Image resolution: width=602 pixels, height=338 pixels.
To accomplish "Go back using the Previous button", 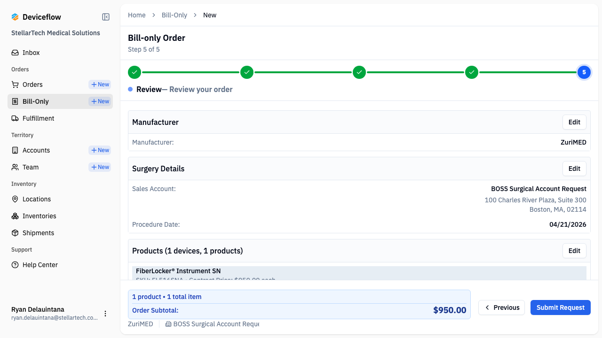I will [501, 307].
